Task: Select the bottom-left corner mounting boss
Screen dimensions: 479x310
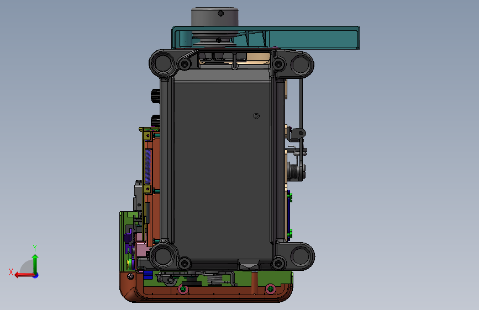Action: click(x=163, y=255)
